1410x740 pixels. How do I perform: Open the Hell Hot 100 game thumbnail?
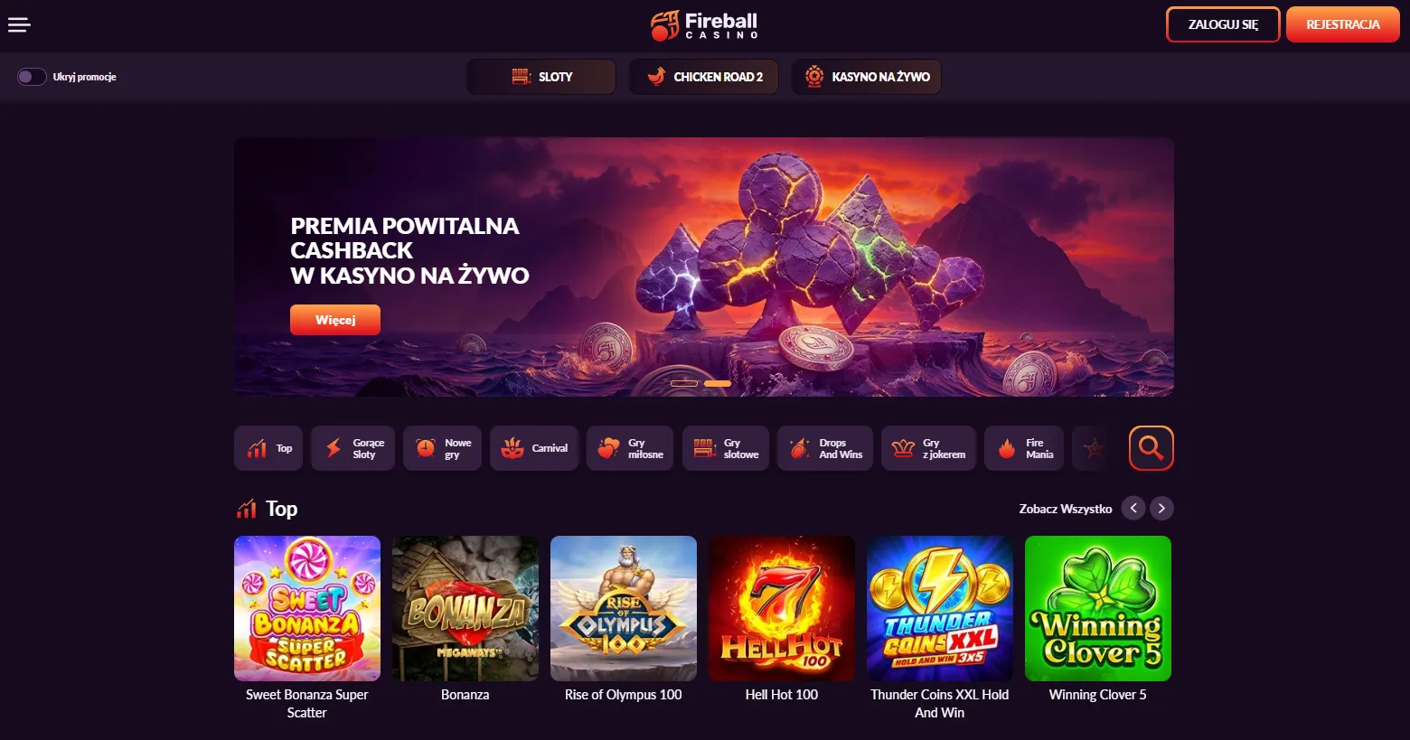(x=782, y=609)
